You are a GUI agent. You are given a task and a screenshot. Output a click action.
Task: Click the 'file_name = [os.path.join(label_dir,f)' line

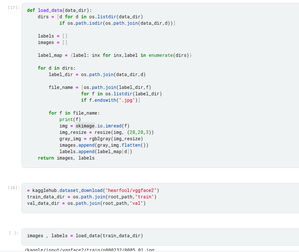[x=100, y=88]
